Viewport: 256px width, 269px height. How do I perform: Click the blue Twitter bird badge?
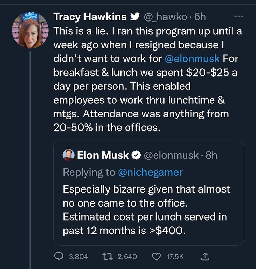135,16
